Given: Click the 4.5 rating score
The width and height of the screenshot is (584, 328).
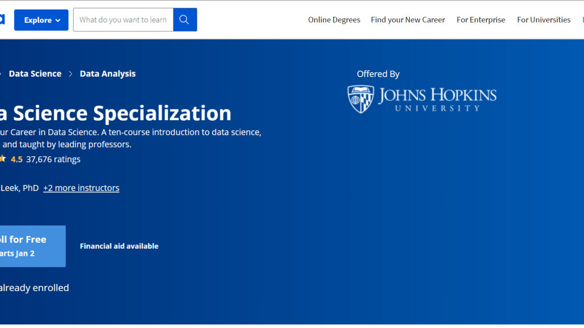Looking at the screenshot, I should (16, 159).
